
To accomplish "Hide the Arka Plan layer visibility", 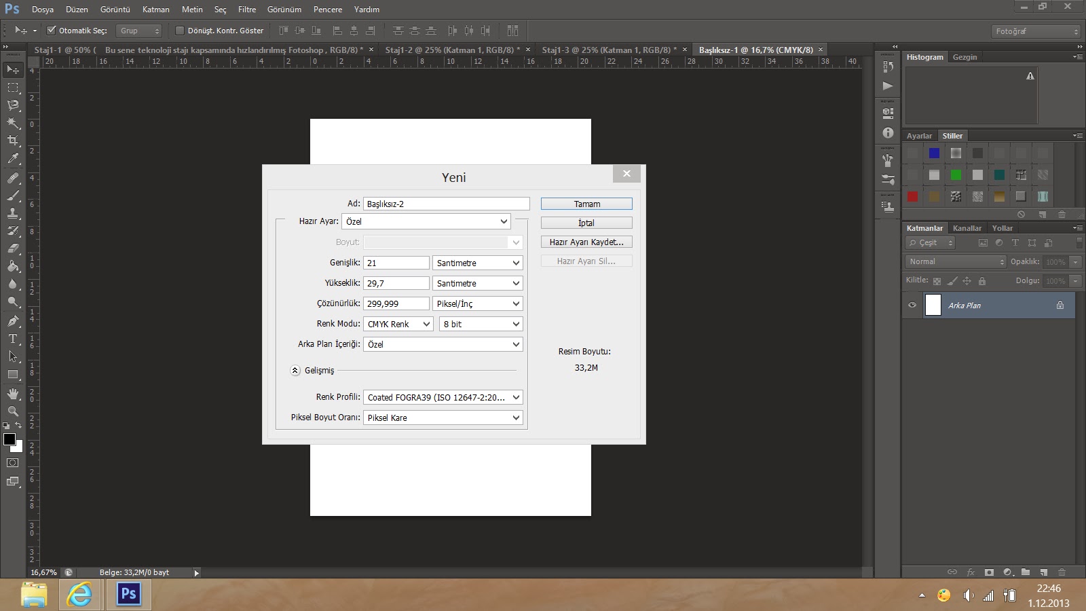I will pos(912,305).
